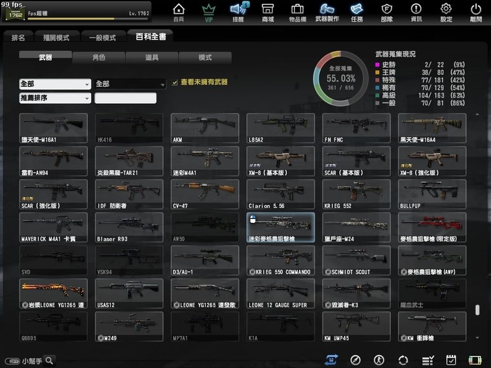Click the purple 史詩 color swatch
This screenshot has height=368, width=491.
[377, 65]
